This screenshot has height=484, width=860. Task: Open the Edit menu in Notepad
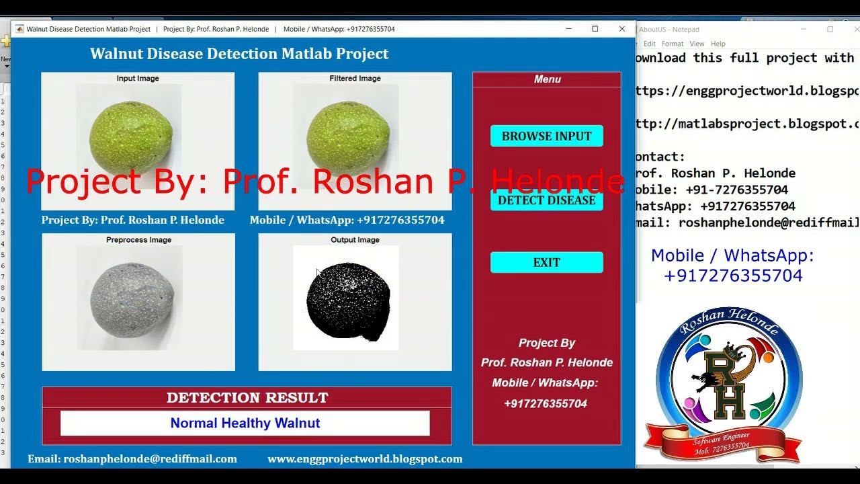coord(650,44)
